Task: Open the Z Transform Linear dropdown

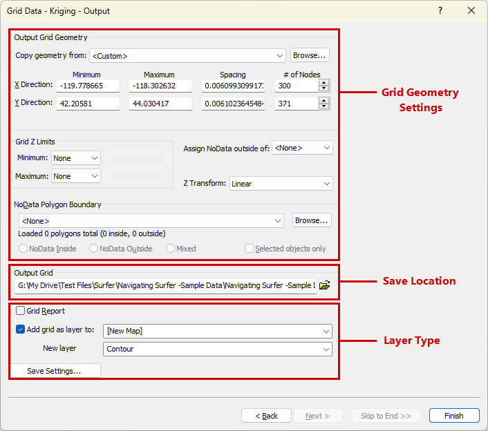Action: (x=281, y=184)
